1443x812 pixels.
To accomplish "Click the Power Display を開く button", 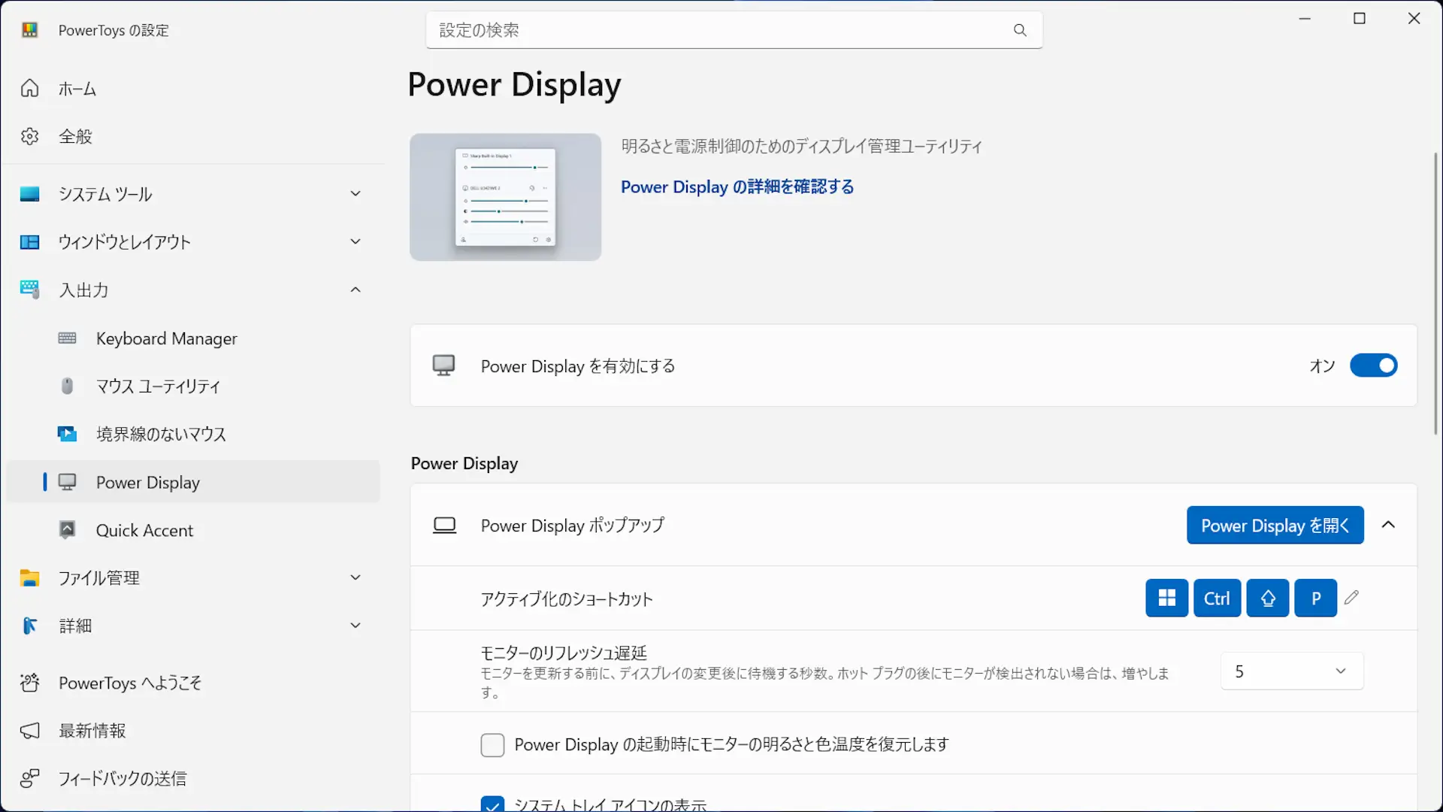I will [x=1275, y=525].
